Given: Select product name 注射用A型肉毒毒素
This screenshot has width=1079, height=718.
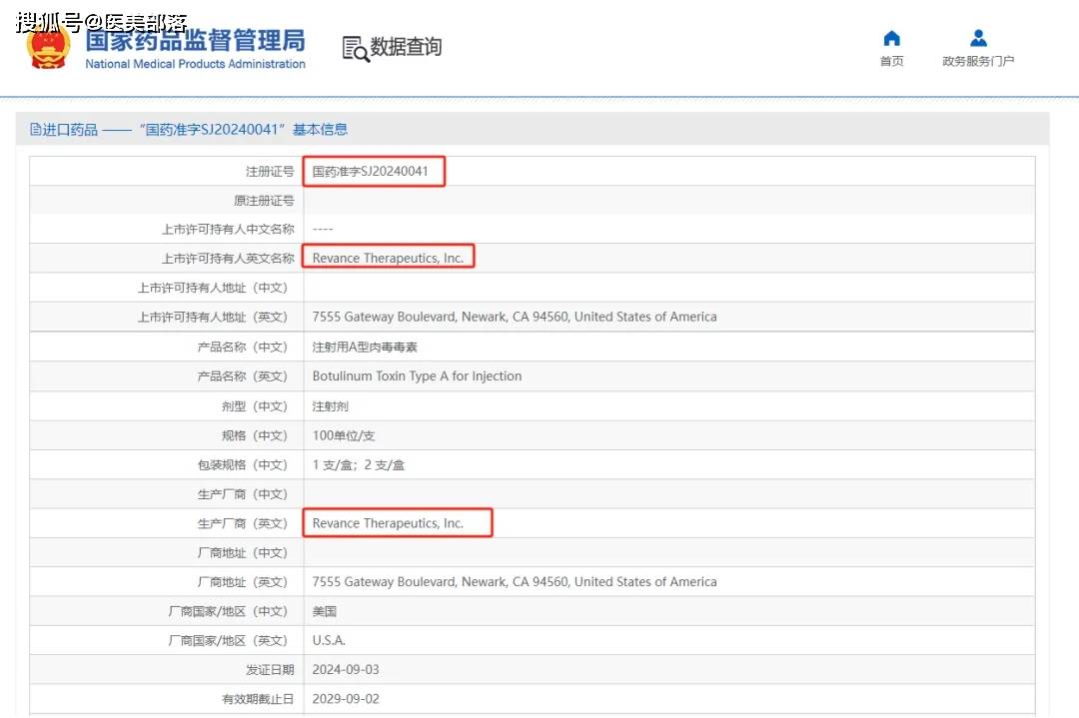Looking at the screenshot, I should (x=365, y=347).
